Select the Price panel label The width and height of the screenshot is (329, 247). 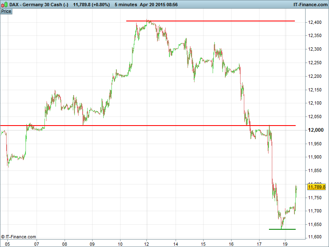pyautogui.click(x=6, y=11)
